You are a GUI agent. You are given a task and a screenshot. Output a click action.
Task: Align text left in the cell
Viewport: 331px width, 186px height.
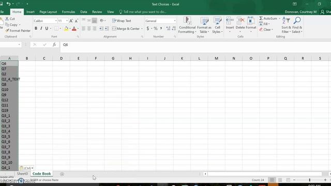84,28
